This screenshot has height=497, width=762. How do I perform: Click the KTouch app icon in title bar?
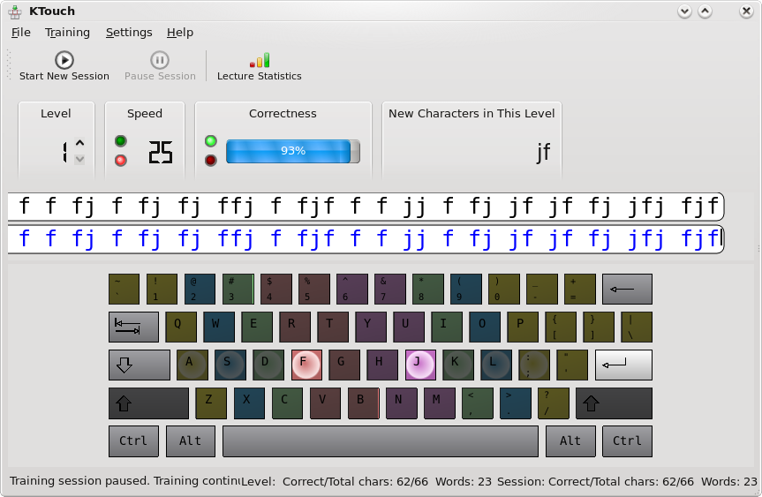(15, 11)
